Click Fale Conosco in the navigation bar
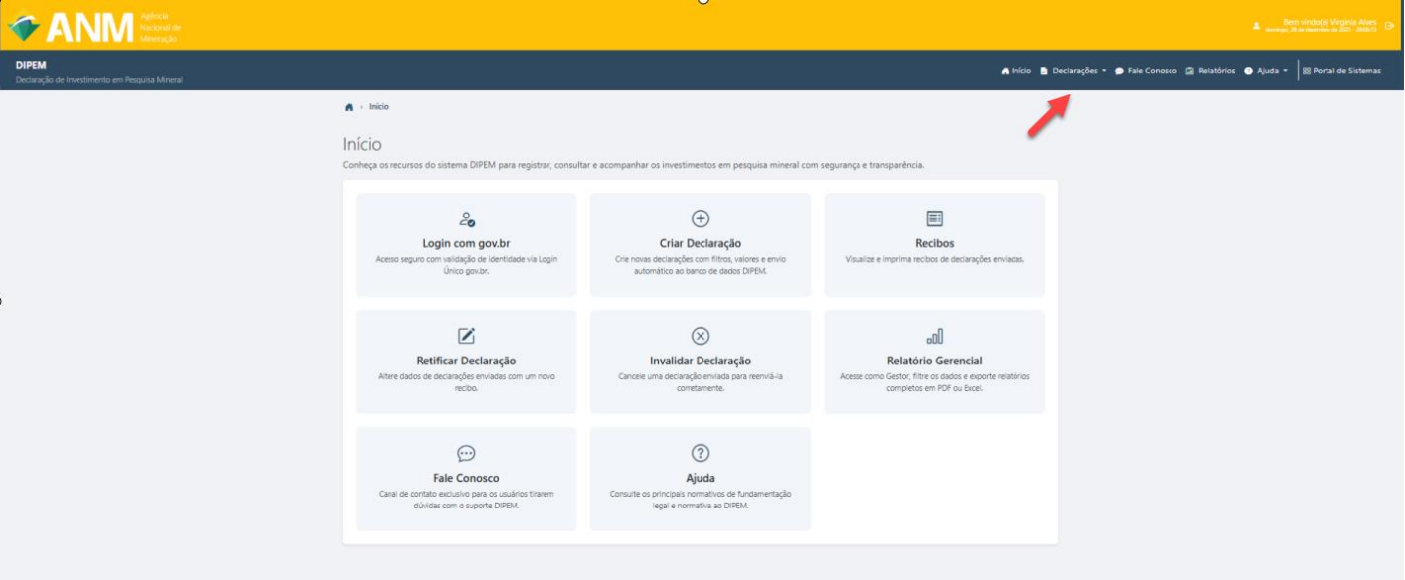Screen dimensions: 1405x580 1149,71
